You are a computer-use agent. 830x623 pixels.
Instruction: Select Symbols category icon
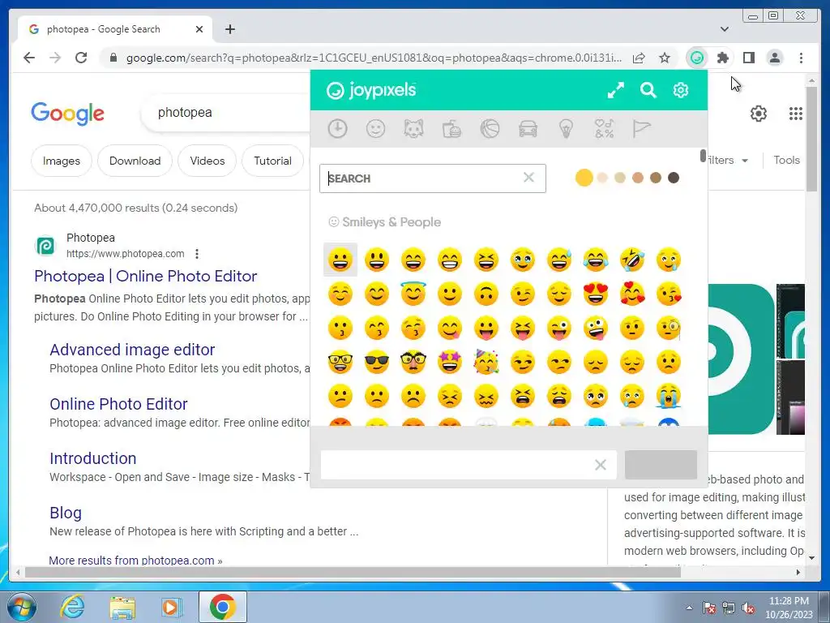pos(604,129)
